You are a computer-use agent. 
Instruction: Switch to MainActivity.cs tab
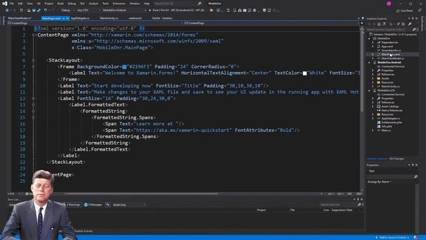pos(109,18)
